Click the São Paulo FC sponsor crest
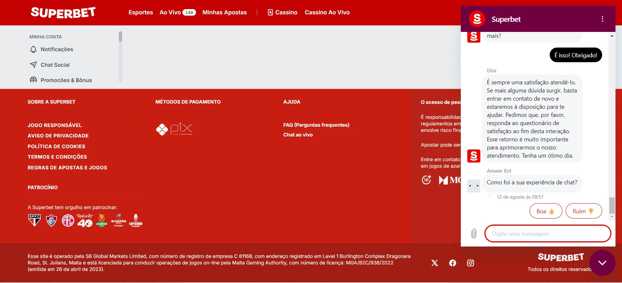This screenshot has width=622, height=283. pos(35,220)
